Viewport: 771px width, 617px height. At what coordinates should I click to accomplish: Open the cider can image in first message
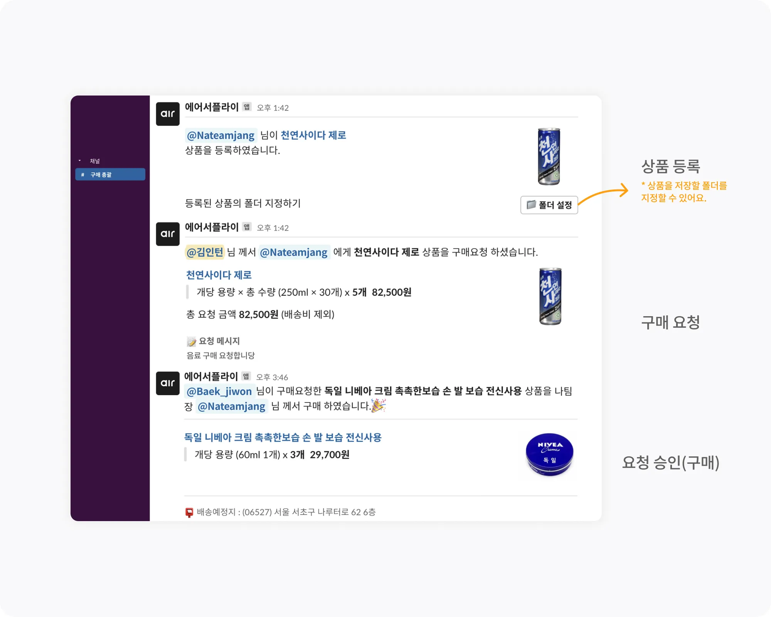(549, 156)
